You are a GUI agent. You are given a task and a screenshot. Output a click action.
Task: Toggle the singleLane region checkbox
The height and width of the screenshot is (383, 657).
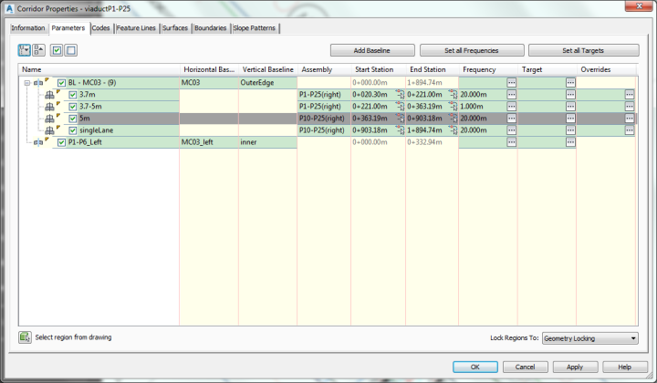[73, 130]
